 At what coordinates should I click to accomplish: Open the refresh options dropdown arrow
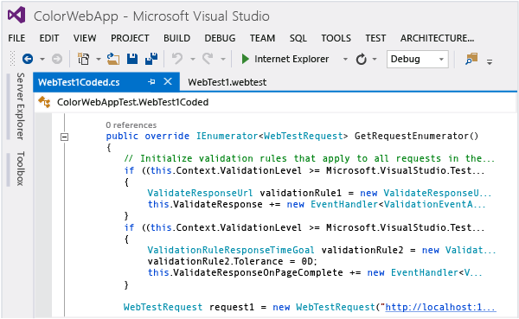coord(375,60)
